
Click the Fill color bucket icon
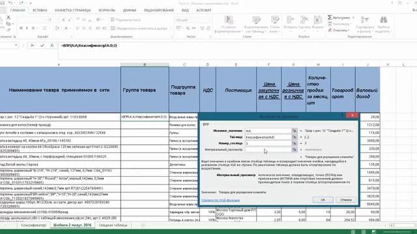tap(57, 28)
